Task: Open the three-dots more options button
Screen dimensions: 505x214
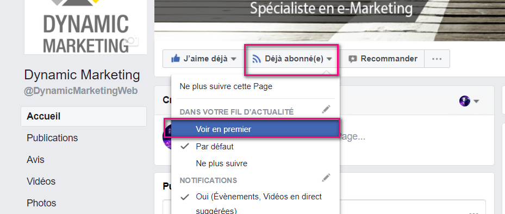Action: tap(437, 59)
